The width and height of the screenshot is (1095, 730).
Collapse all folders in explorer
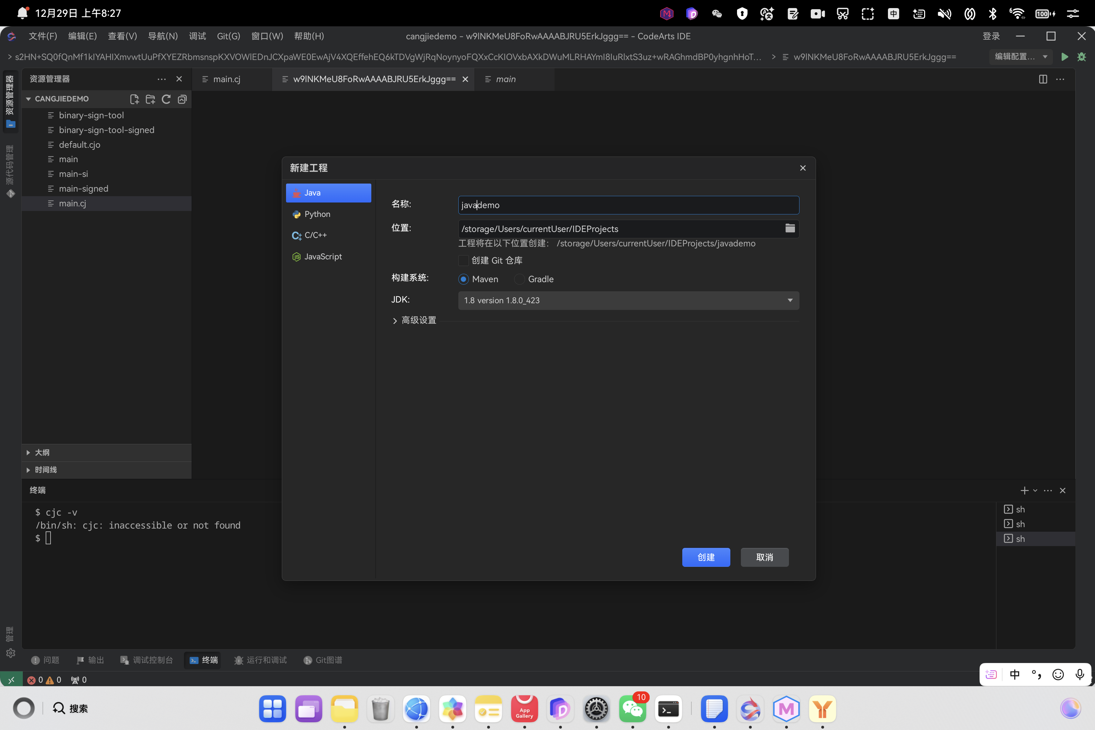(182, 99)
